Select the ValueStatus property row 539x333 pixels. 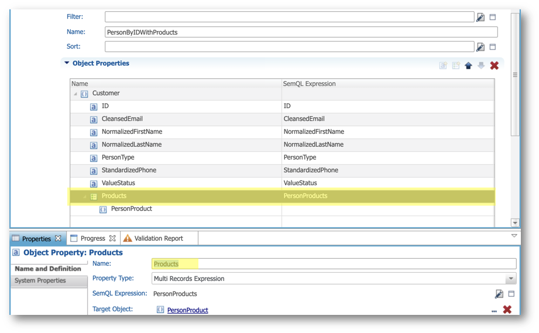click(x=282, y=183)
